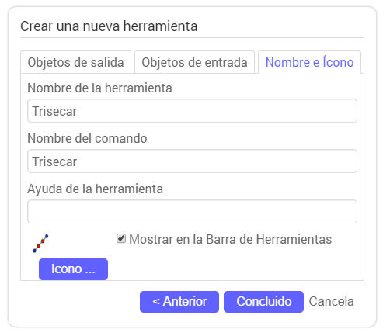This screenshot has width=390, height=336.
Task: Switch to the Objetos de salida tab
Action: (75, 62)
